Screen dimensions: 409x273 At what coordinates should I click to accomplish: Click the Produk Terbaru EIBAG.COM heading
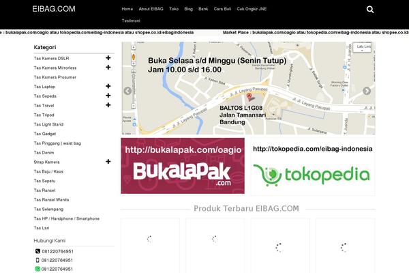[246, 208]
